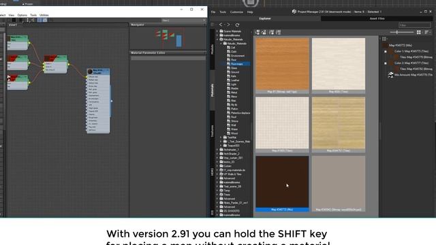
Task: Expand the TestMat folder
Action: point(221,137)
